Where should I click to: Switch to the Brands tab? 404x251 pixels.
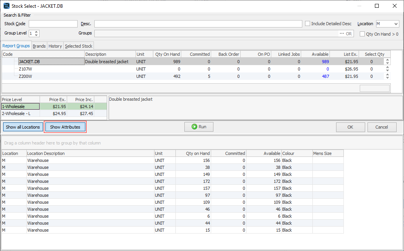[x=39, y=46]
